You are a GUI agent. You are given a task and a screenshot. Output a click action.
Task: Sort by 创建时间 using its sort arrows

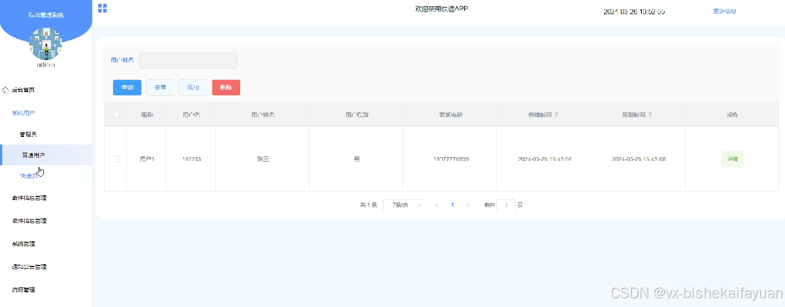click(x=556, y=115)
